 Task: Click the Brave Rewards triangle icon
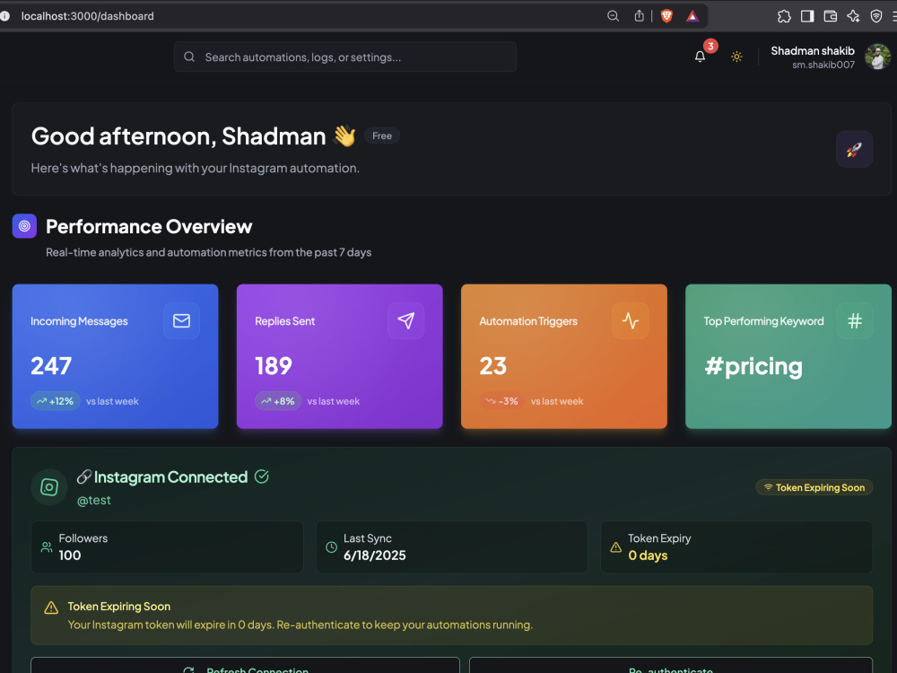point(692,16)
